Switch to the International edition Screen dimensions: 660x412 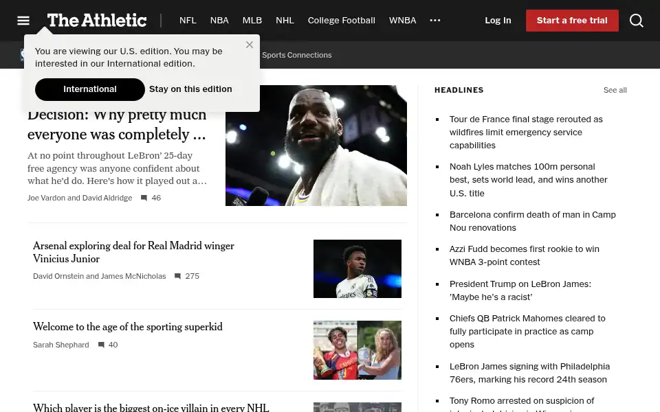[x=89, y=89]
